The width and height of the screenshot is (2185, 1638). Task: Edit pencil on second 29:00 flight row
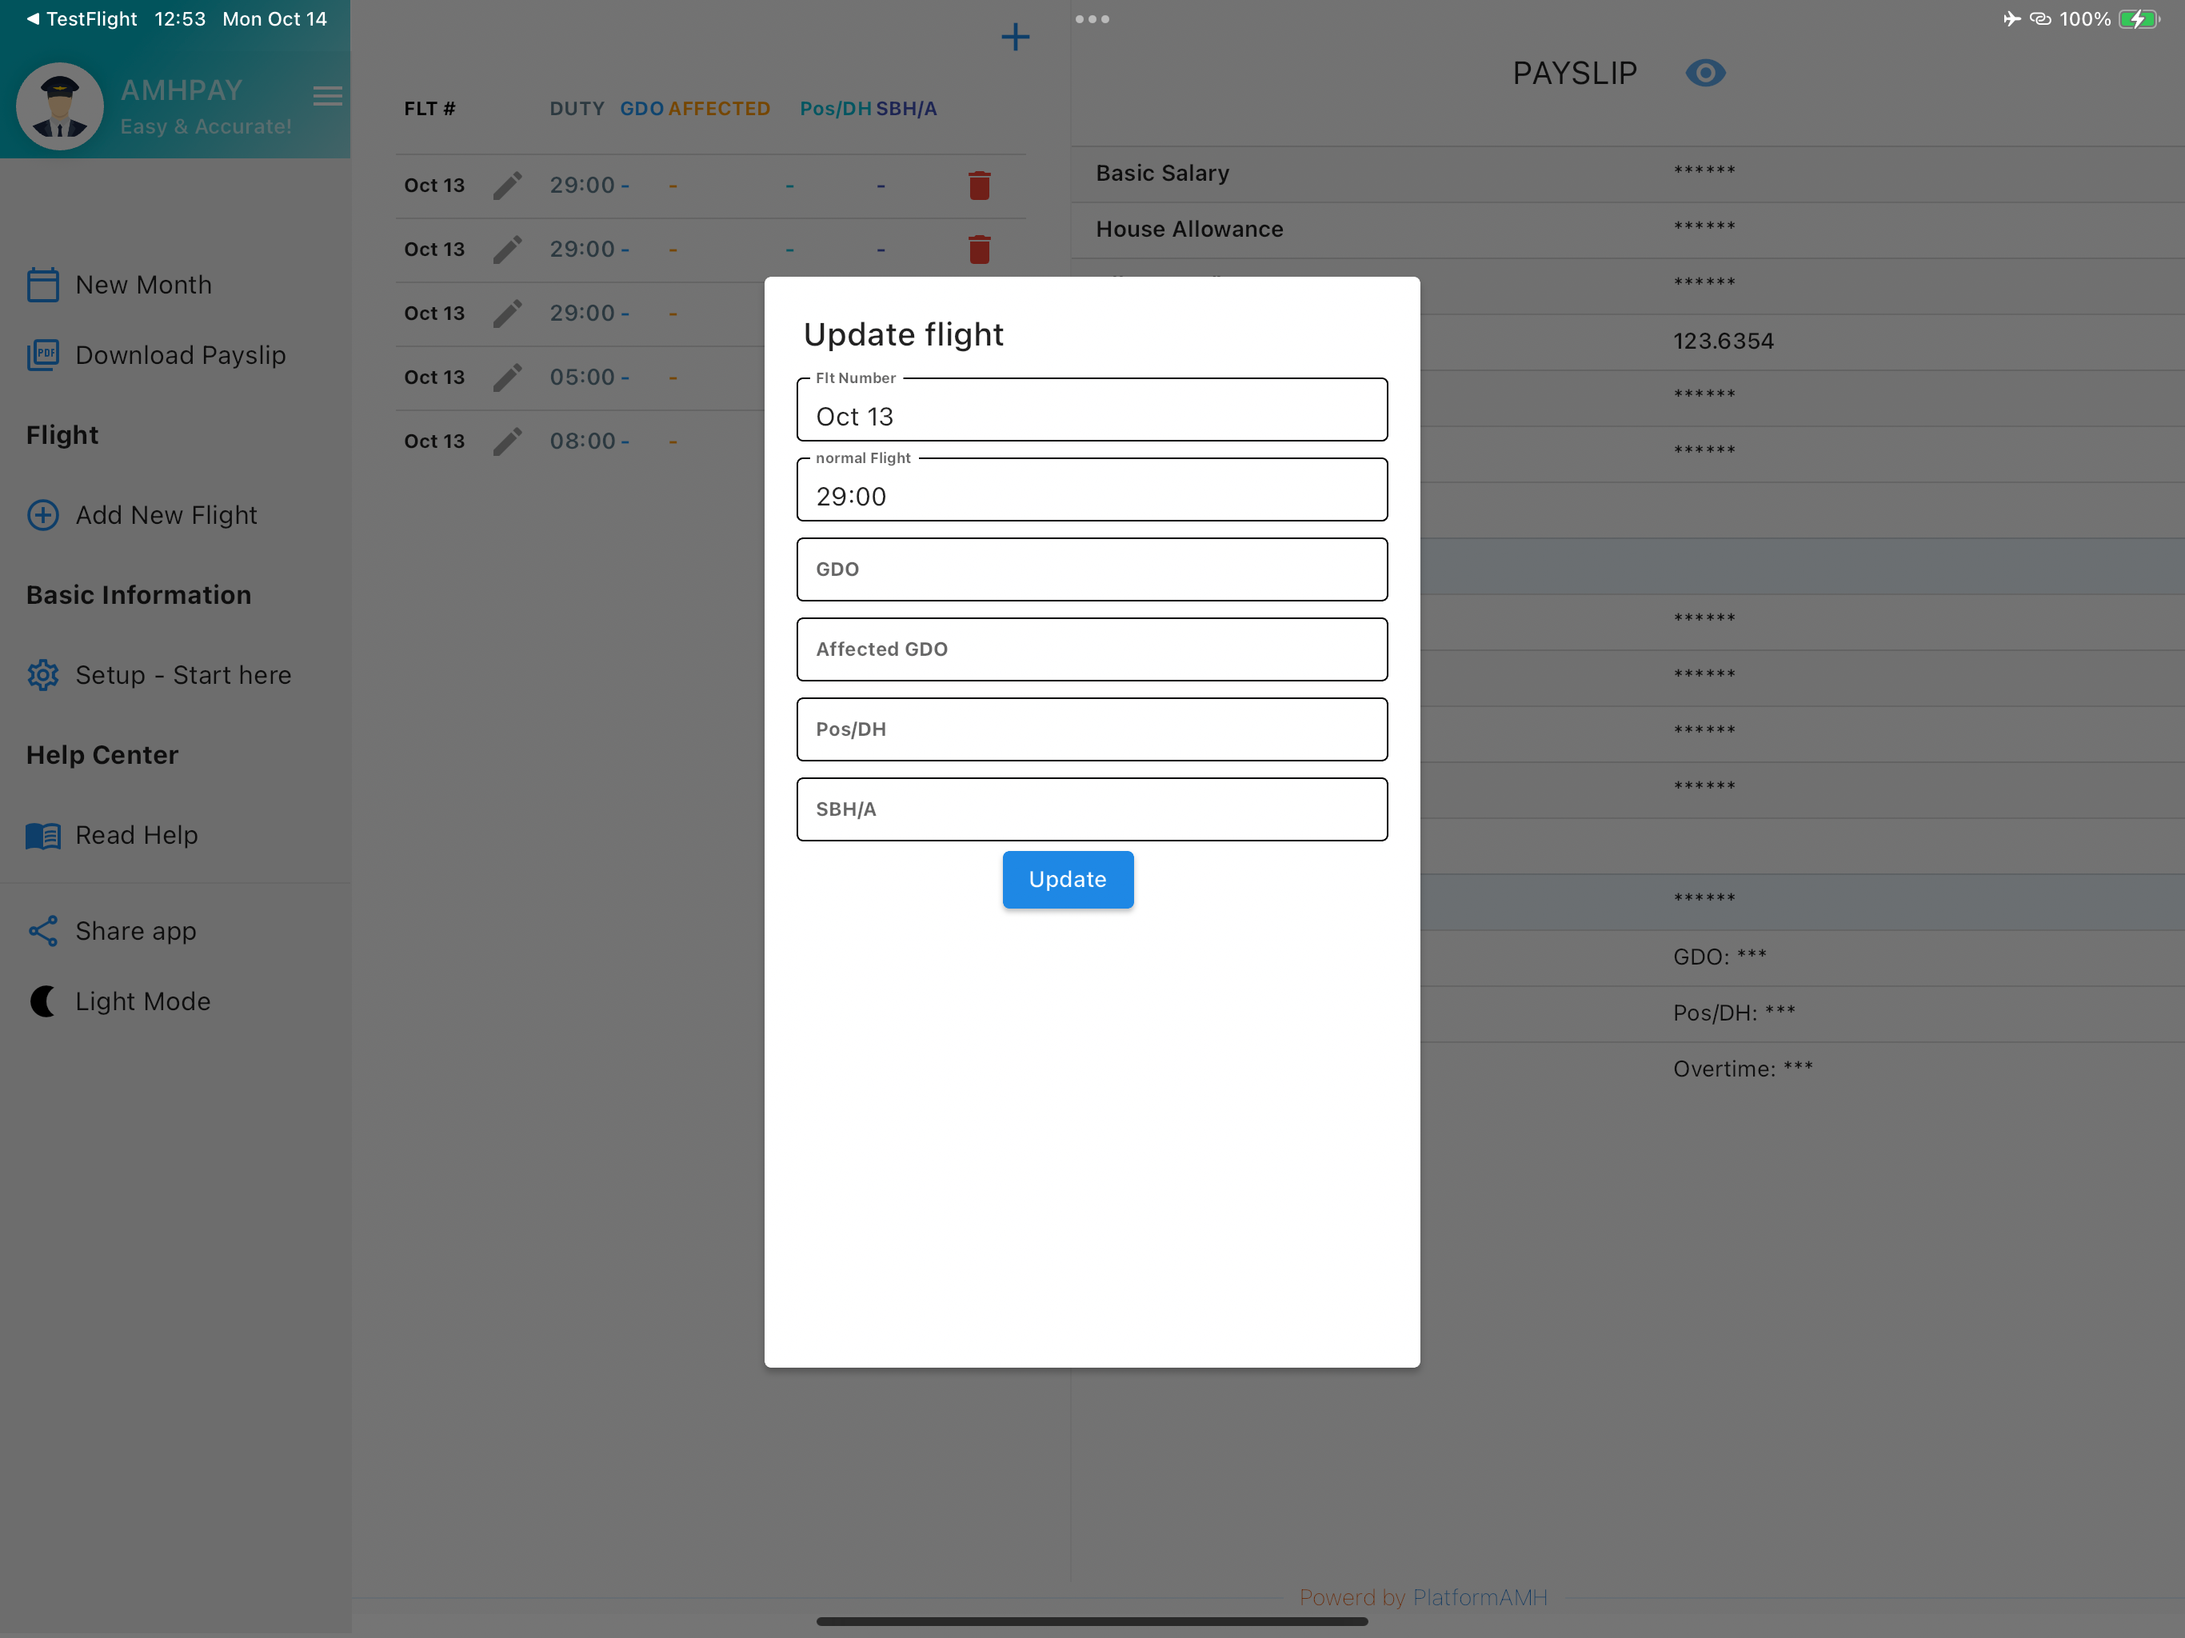coord(507,249)
